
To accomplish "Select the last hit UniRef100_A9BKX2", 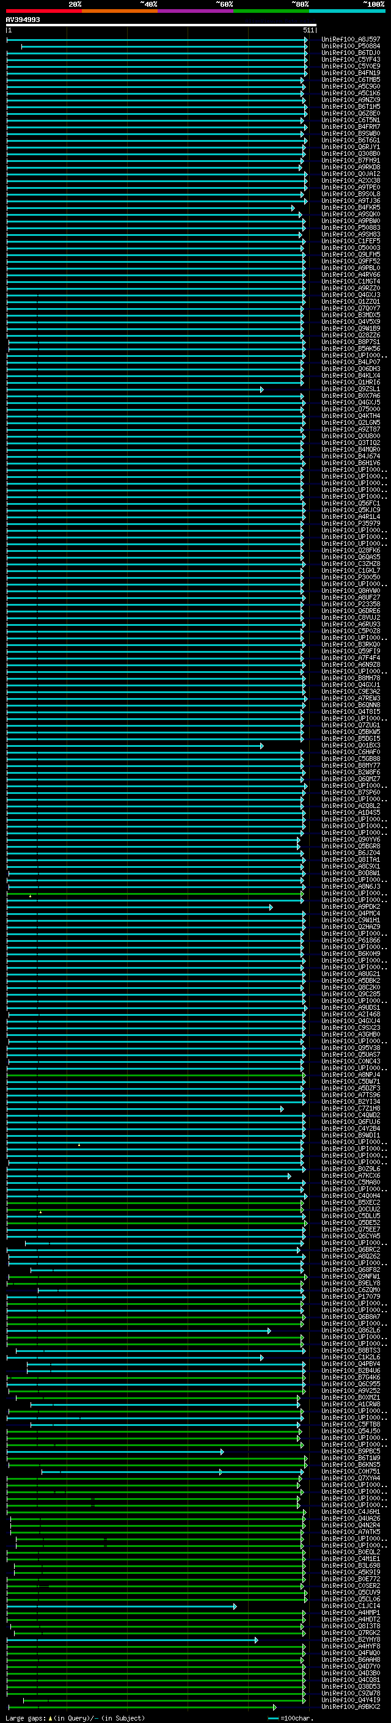I will click(351, 1706).
